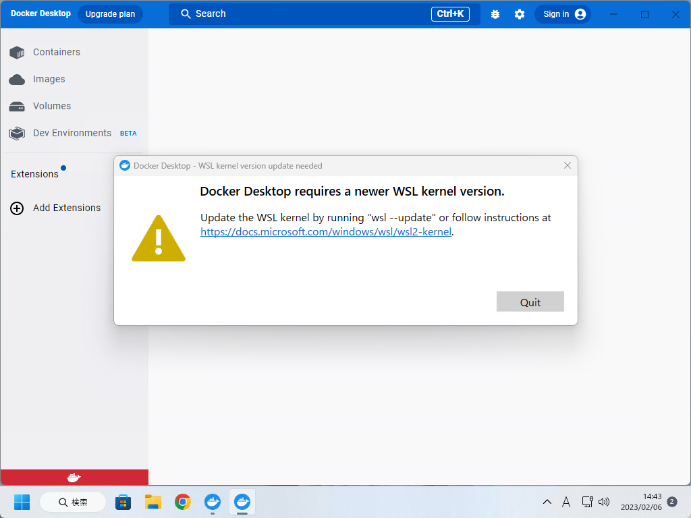The image size is (691, 518).
Task: Click the Images cloud icon
Action: click(x=17, y=80)
